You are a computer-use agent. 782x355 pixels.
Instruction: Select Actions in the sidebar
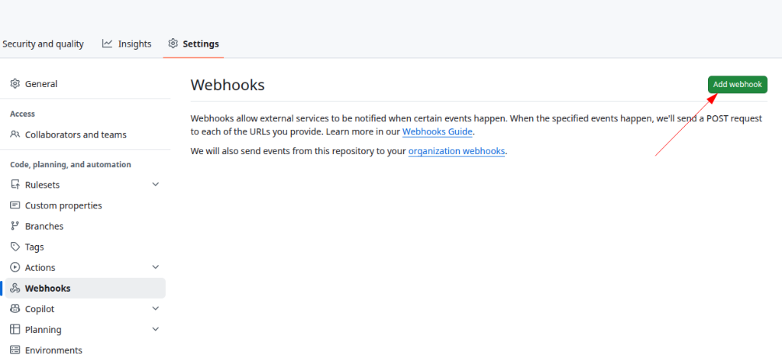click(x=85, y=267)
